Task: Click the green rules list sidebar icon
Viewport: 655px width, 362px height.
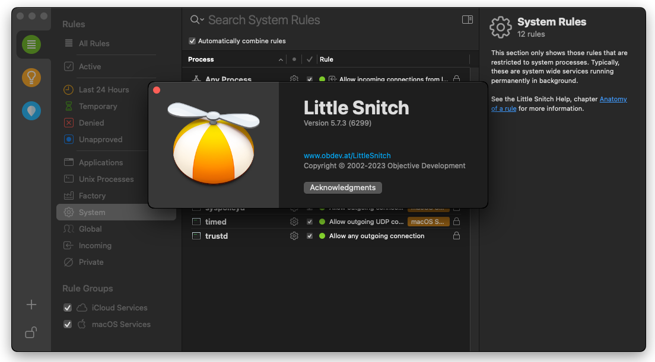Action: coord(31,44)
